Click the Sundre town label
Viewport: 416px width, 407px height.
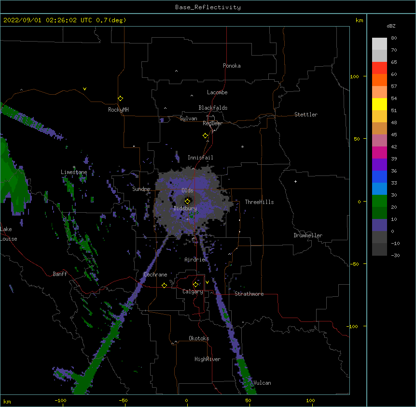(x=141, y=189)
